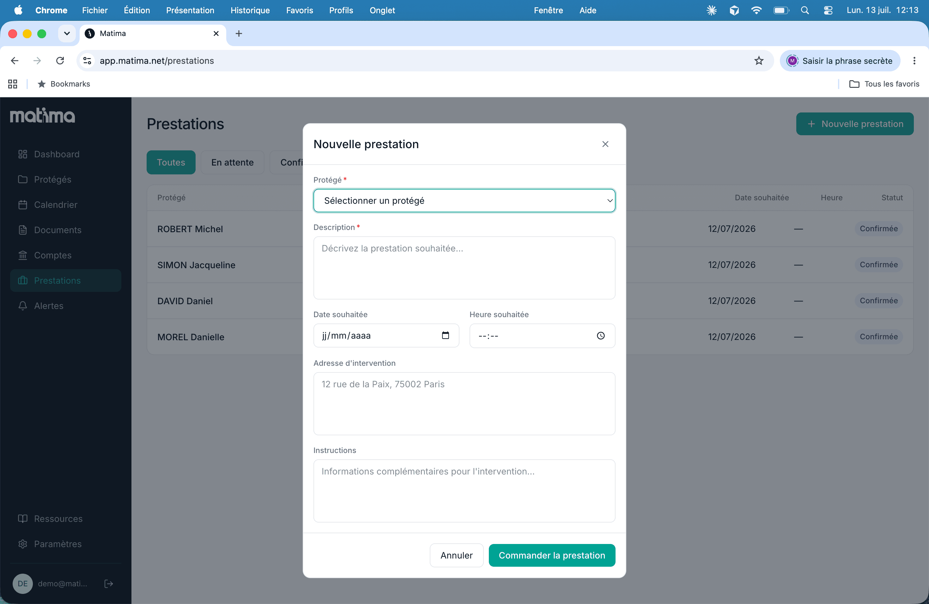Screen dimensions: 929x604
Task: Open Tous les favoris folder
Action: click(884, 84)
